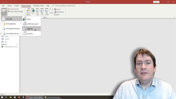The width and height of the screenshot is (176, 99).
Task: Export to Access database
Action: pyautogui.click(x=57, y=9)
